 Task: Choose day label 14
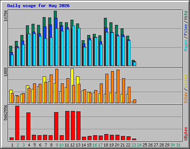[x=83, y=145]
